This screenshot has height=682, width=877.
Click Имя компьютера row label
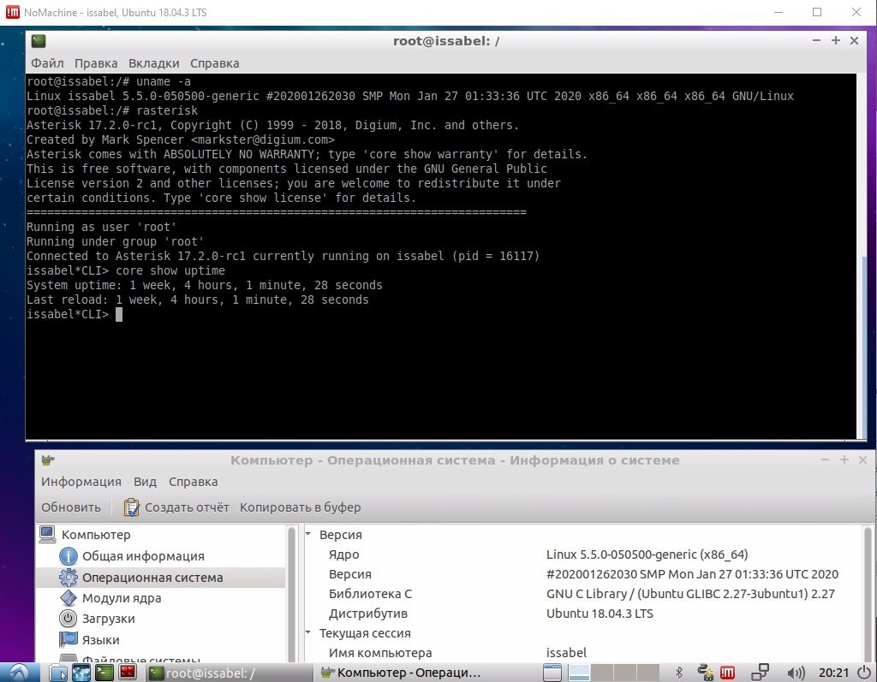pos(380,652)
